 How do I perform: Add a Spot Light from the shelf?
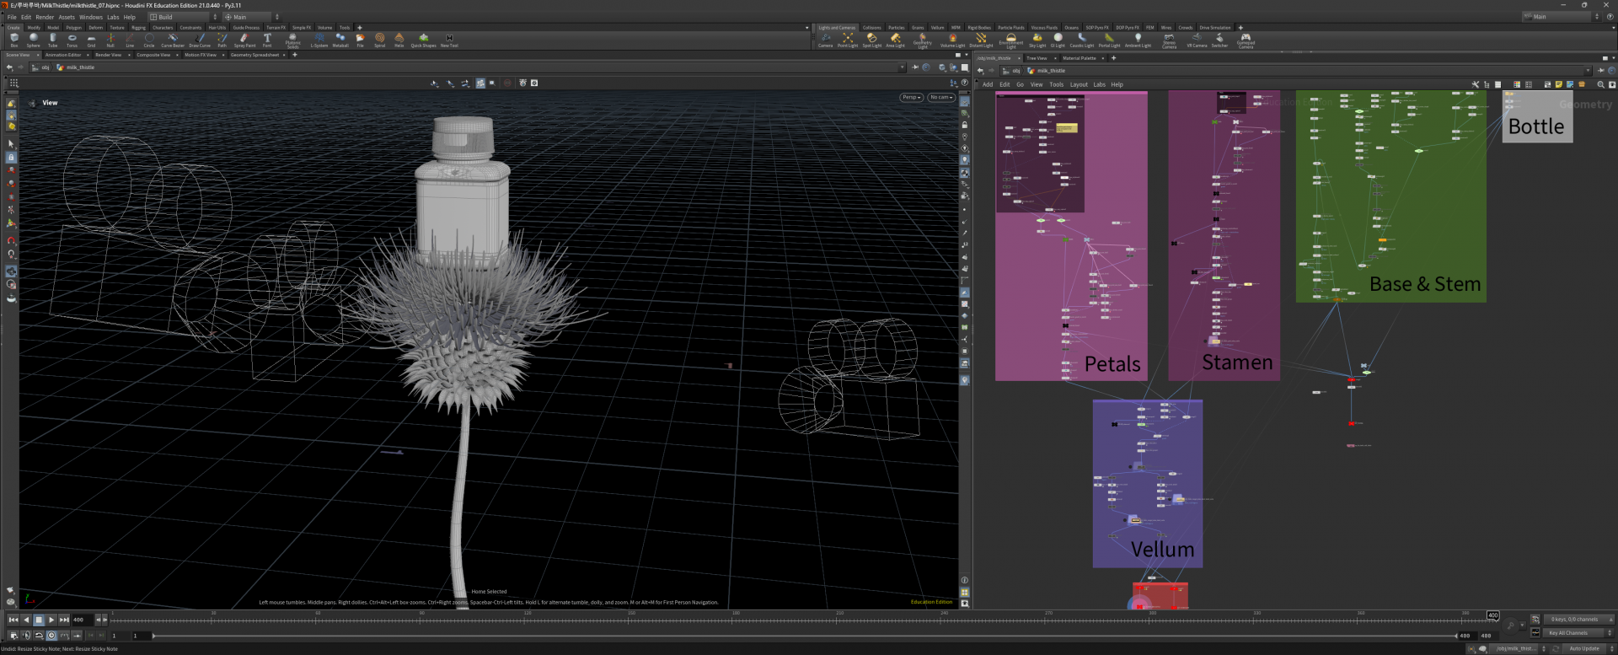tap(871, 39)
